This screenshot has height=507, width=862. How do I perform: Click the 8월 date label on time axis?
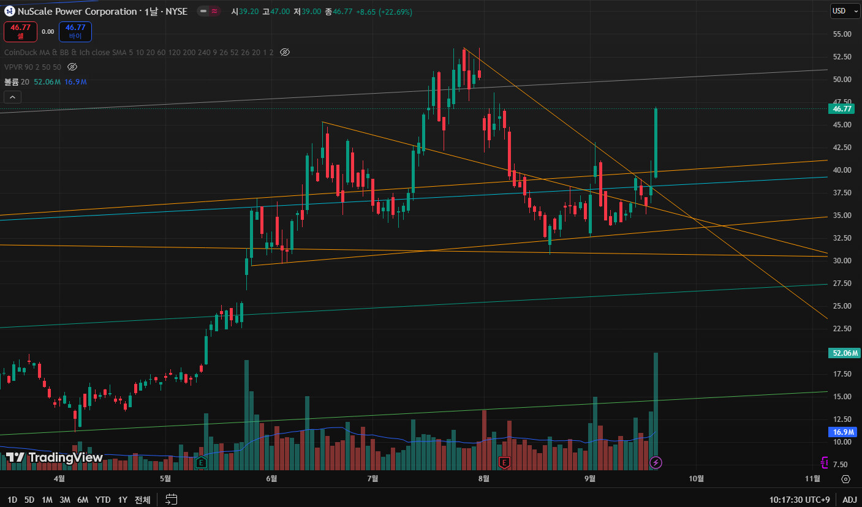(x=483, y=479)
